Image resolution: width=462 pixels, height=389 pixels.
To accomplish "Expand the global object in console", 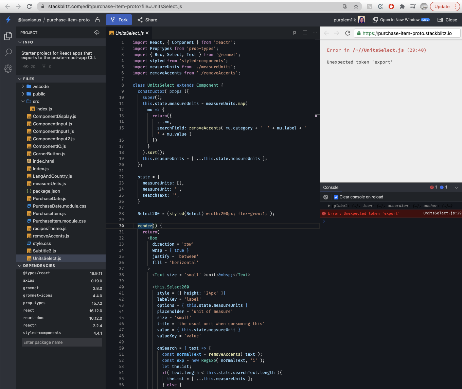I will point(329,206).
